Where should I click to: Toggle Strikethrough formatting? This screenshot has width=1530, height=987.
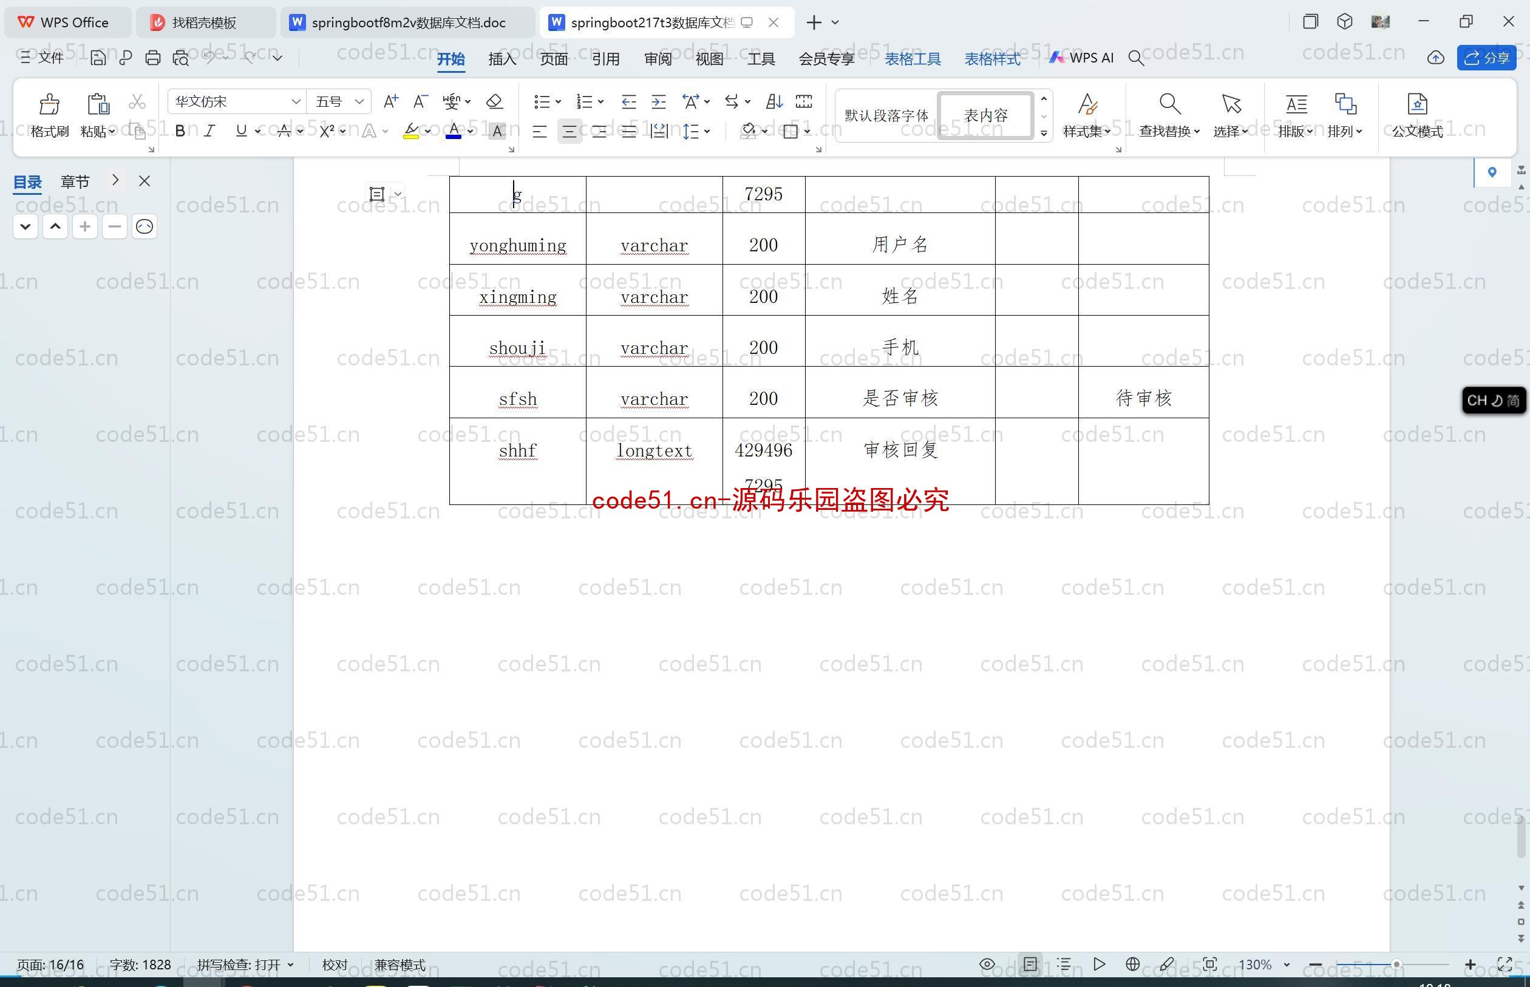[284, 131]
